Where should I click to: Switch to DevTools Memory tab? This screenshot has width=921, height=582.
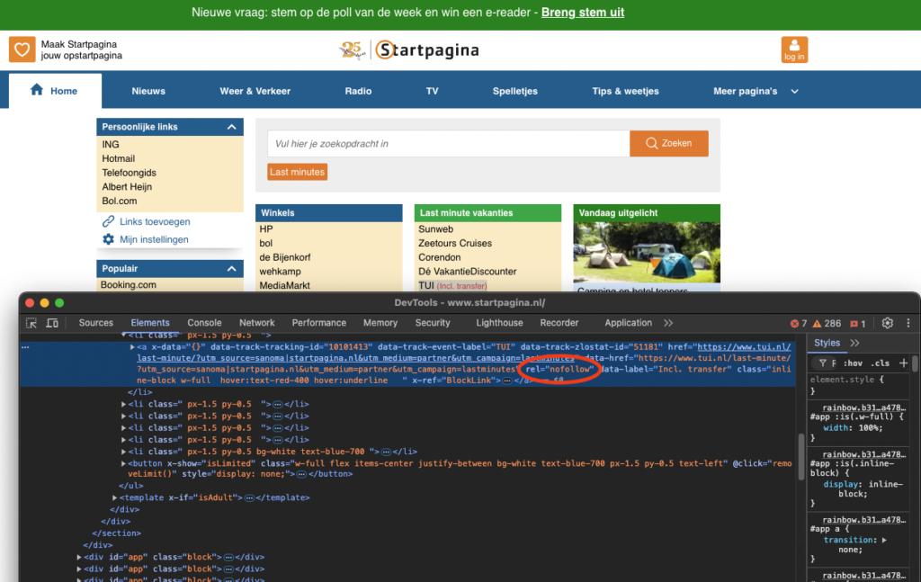point(380,323)
